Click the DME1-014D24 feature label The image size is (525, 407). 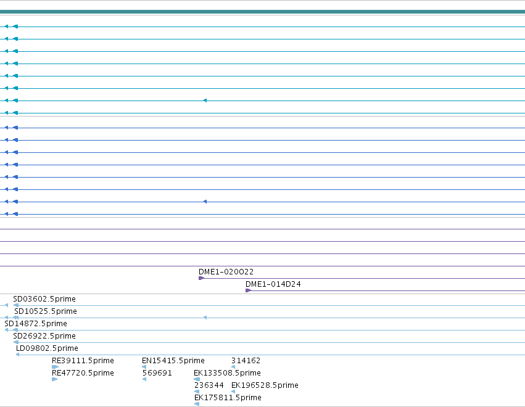273,284
